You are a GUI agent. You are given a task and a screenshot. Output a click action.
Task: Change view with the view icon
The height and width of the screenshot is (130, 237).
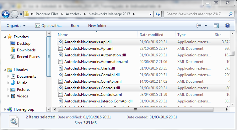pos(199,26)
